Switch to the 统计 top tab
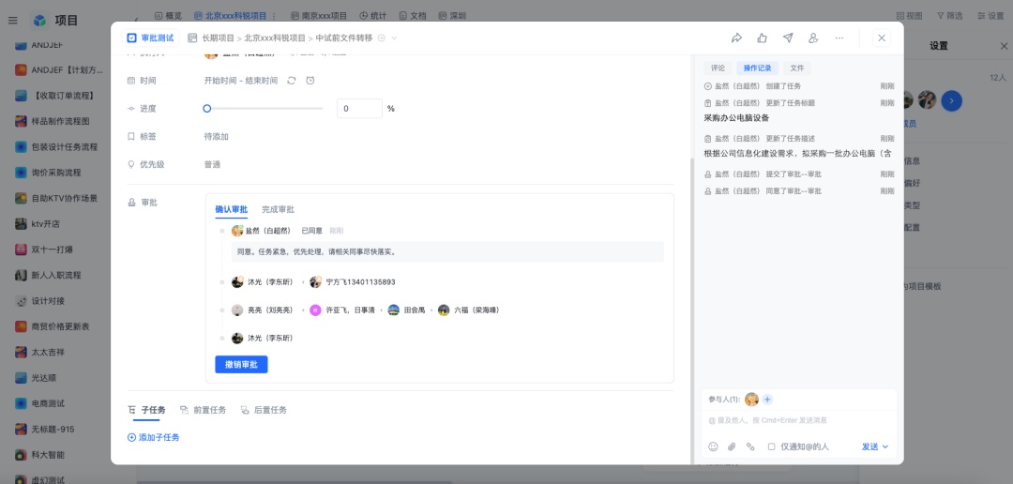This screenshot has width=1013, height=484. 372,16
